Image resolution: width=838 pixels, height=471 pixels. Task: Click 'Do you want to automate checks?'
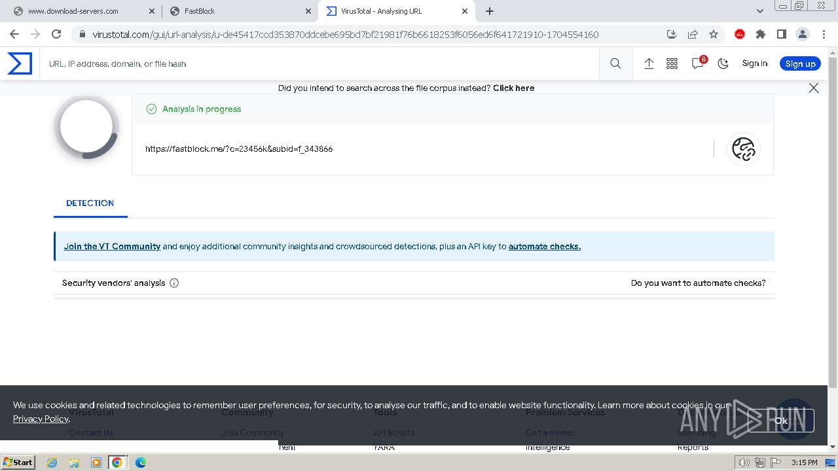coord(698,283)
